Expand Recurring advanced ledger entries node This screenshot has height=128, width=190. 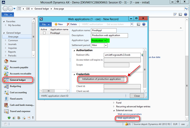[x=114, y=106]
